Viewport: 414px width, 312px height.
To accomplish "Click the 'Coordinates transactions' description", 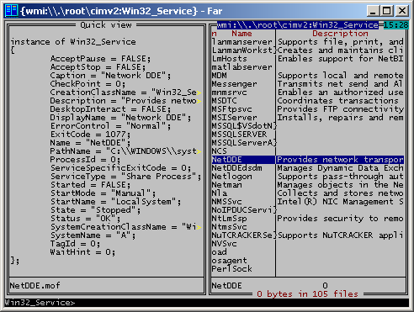I will (x=338, y=101).
